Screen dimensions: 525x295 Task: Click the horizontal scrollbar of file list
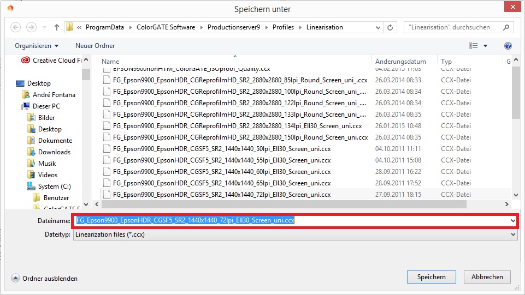[x=284, y=204]
